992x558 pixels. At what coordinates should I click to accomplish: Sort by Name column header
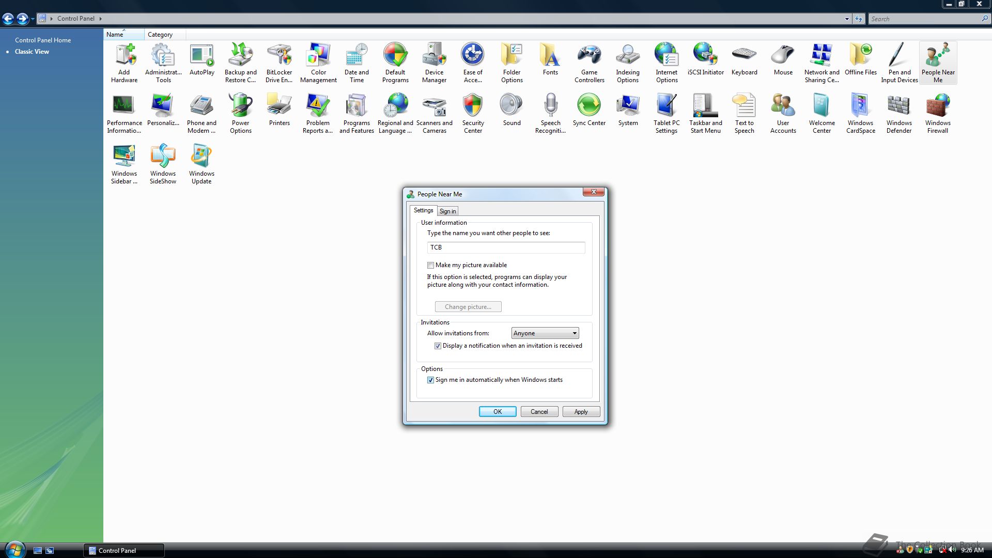tap(124, 34)
